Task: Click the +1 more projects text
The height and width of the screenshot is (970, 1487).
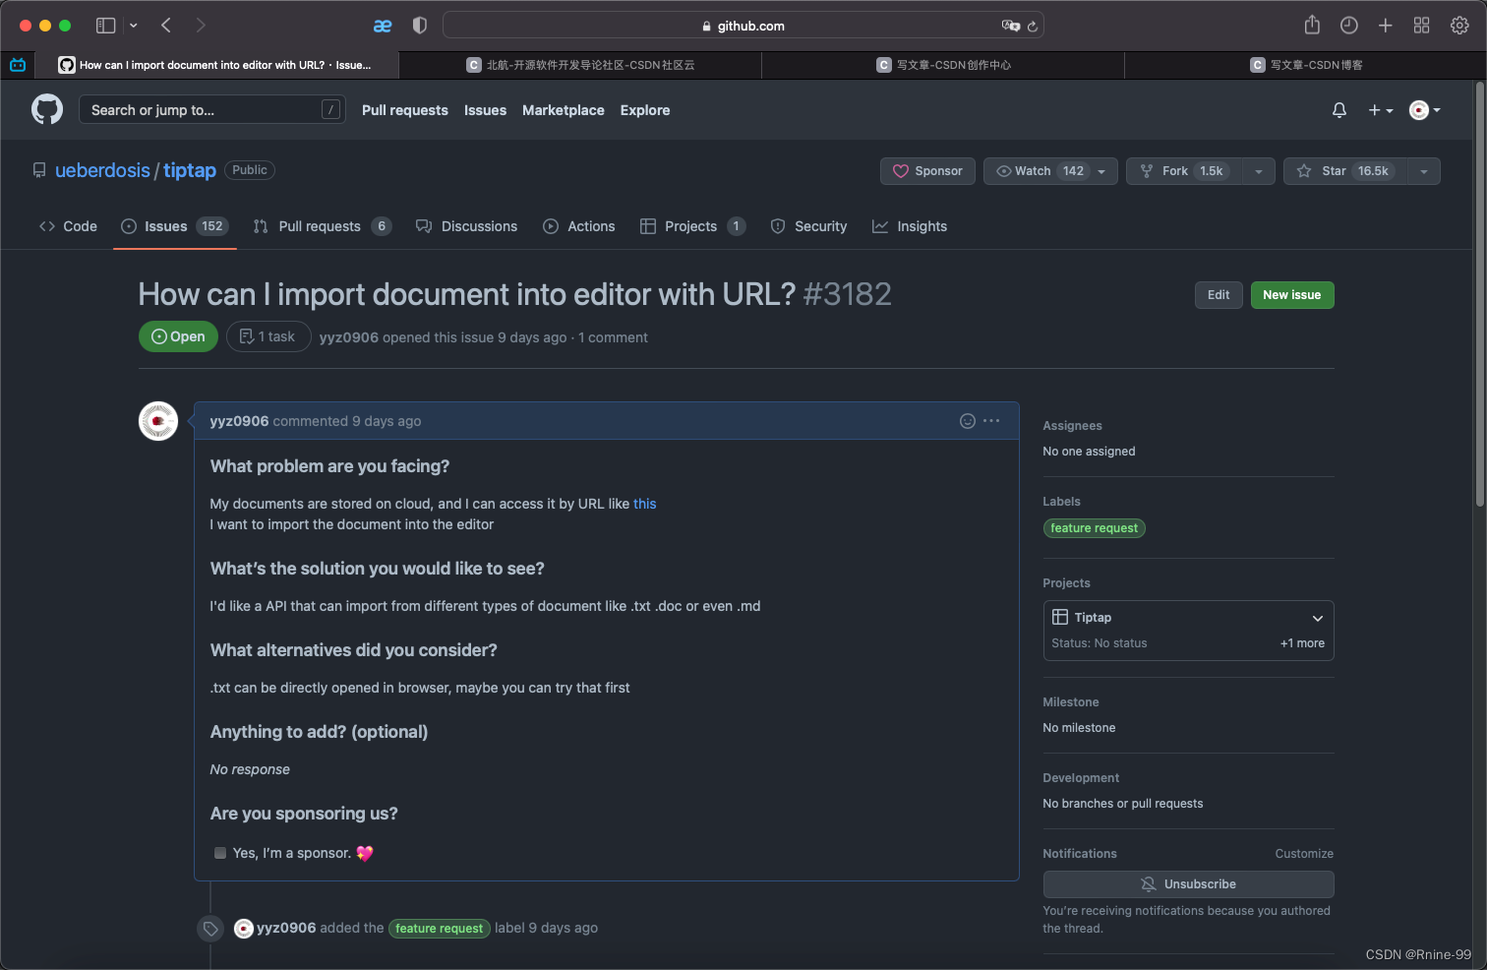Action: click(1302, 643)
